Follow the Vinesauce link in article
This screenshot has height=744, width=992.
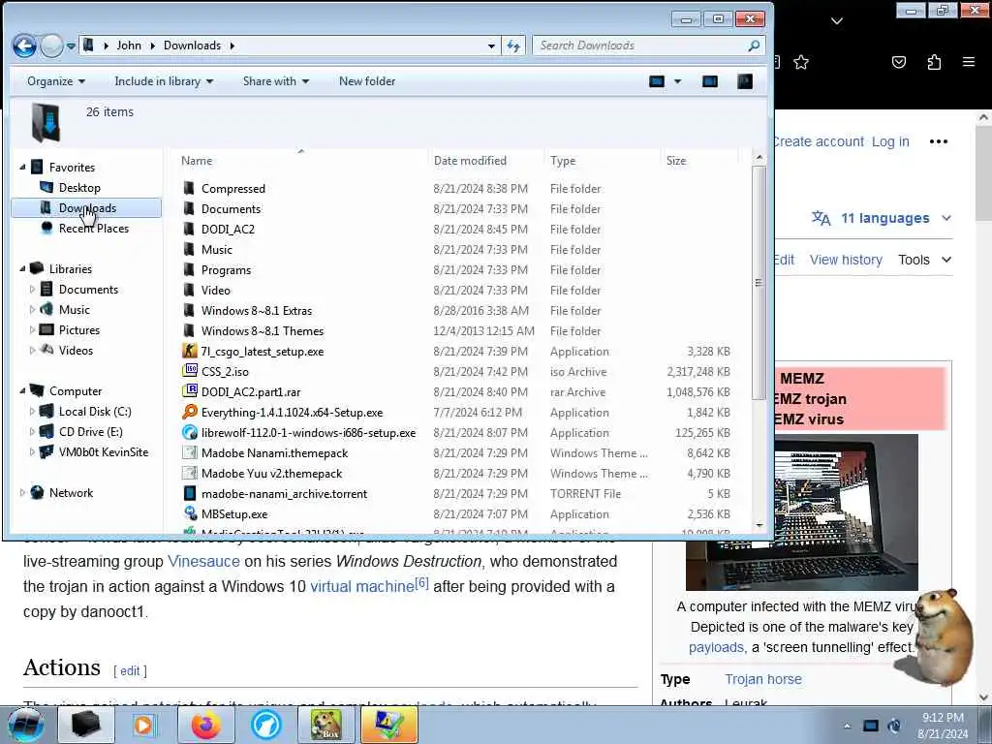point(203,561)
